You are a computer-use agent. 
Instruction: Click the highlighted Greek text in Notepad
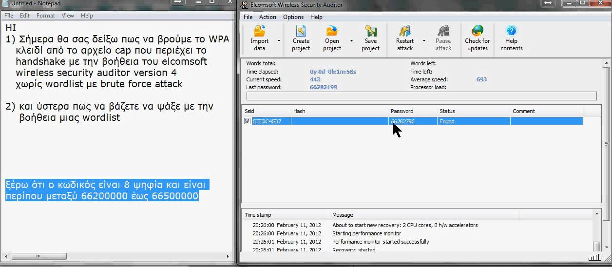coord(106,191)
